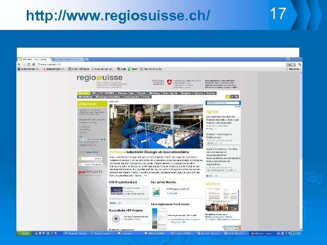Click the Agenda heading
The height and width of the screenshot is (245, 327).
click(x=212, y=112)
